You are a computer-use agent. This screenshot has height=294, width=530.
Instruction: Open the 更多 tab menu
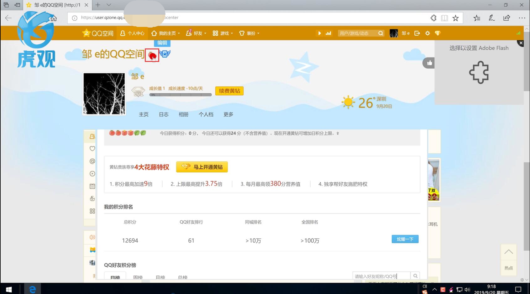228,114
